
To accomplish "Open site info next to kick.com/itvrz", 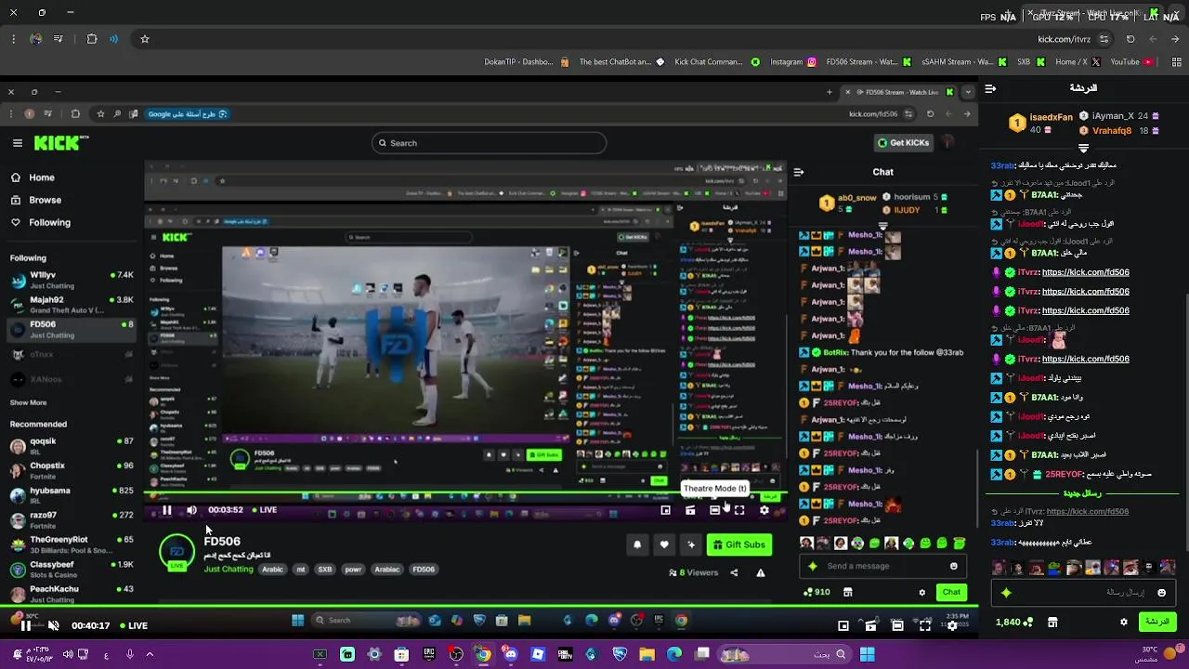I will click(x=1104, y=39).
